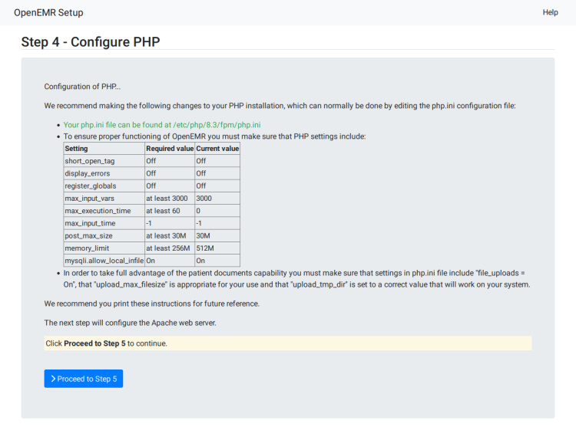Click the chevron icon on the Proceed button

(x=53, y=379)
